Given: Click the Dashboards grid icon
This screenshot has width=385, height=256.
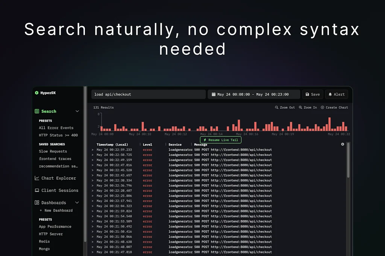Looking at the screenshot, I should point(38,202).
